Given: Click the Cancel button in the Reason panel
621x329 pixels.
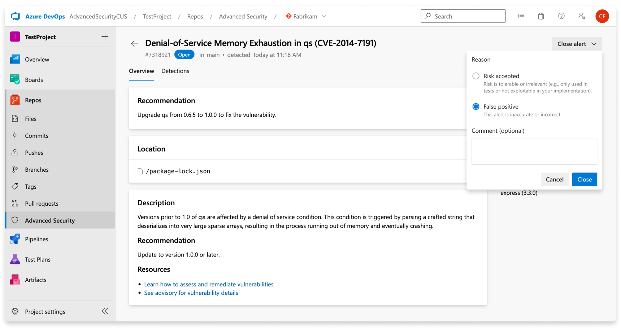Looking at the screenshot, I should tap(555, 179).
